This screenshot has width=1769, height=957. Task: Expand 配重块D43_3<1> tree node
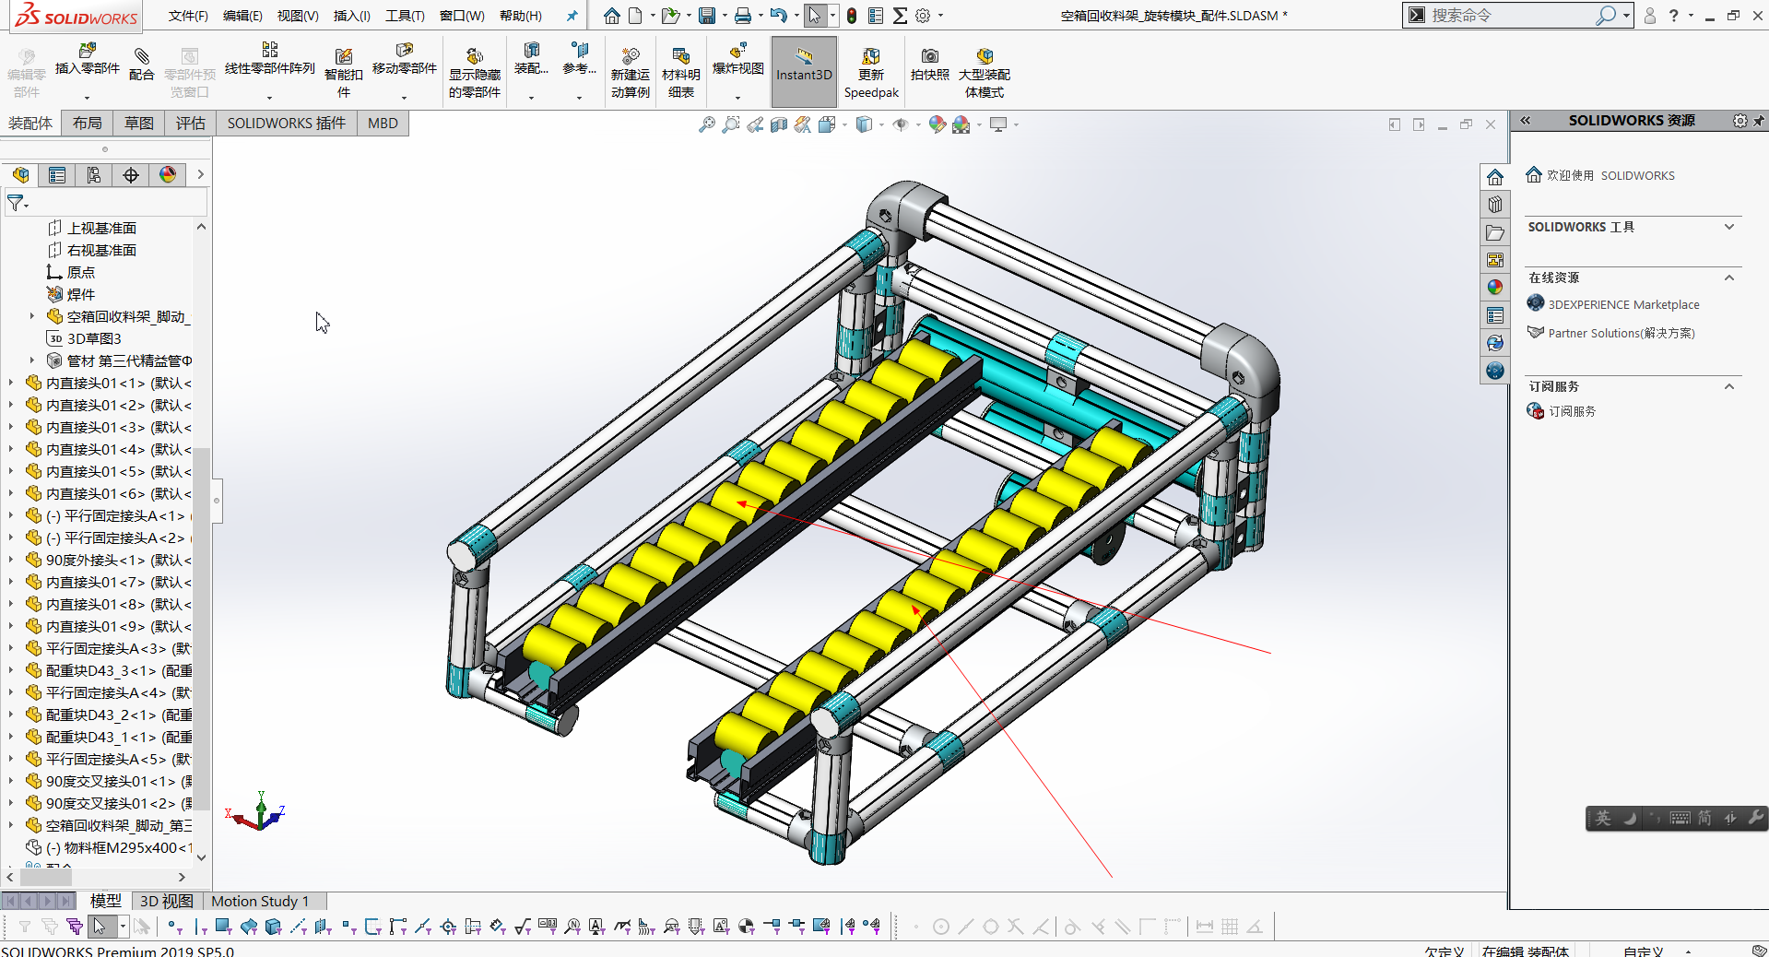click(10, 669)
